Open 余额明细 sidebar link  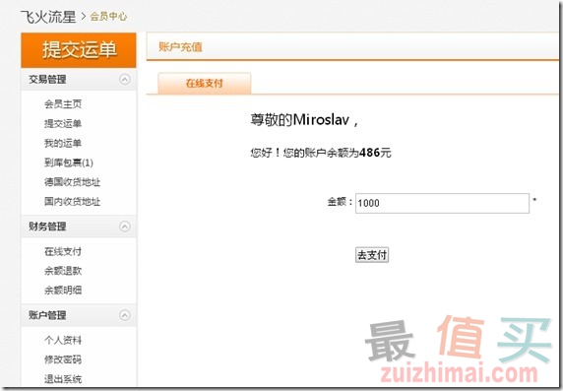pyautogui.click(x=63, y=290)
